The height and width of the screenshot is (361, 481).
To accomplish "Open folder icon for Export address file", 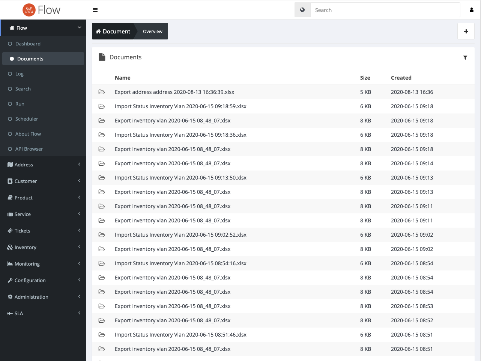I will click(x=102, y=92).
